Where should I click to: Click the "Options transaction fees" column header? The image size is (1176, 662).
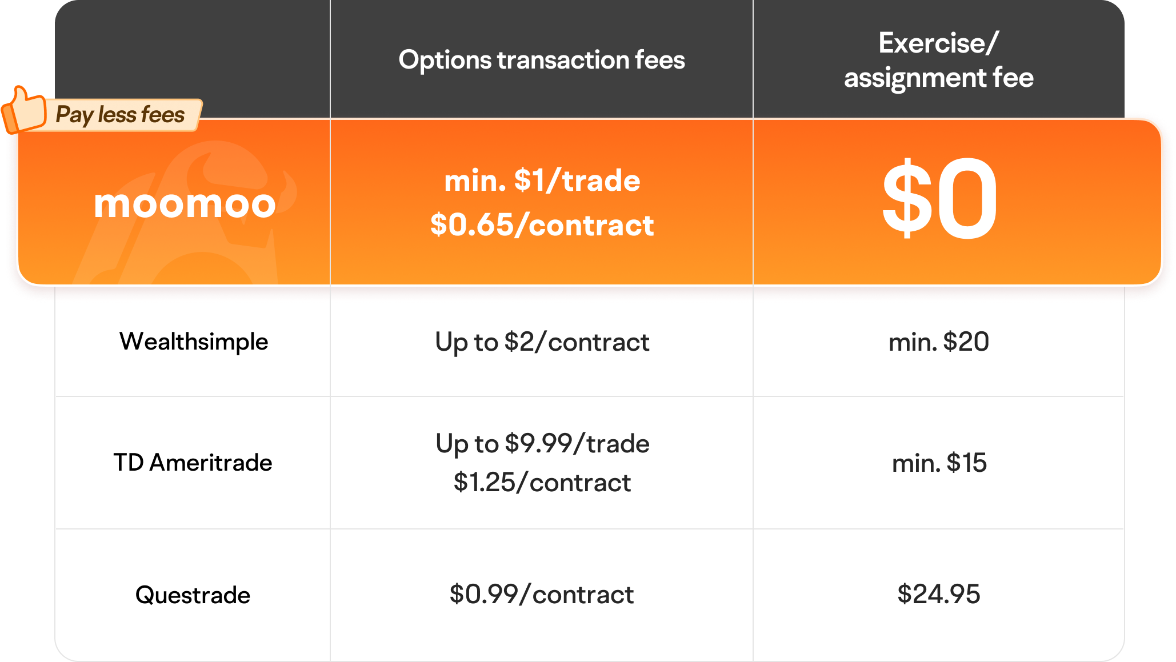(541, 60)
